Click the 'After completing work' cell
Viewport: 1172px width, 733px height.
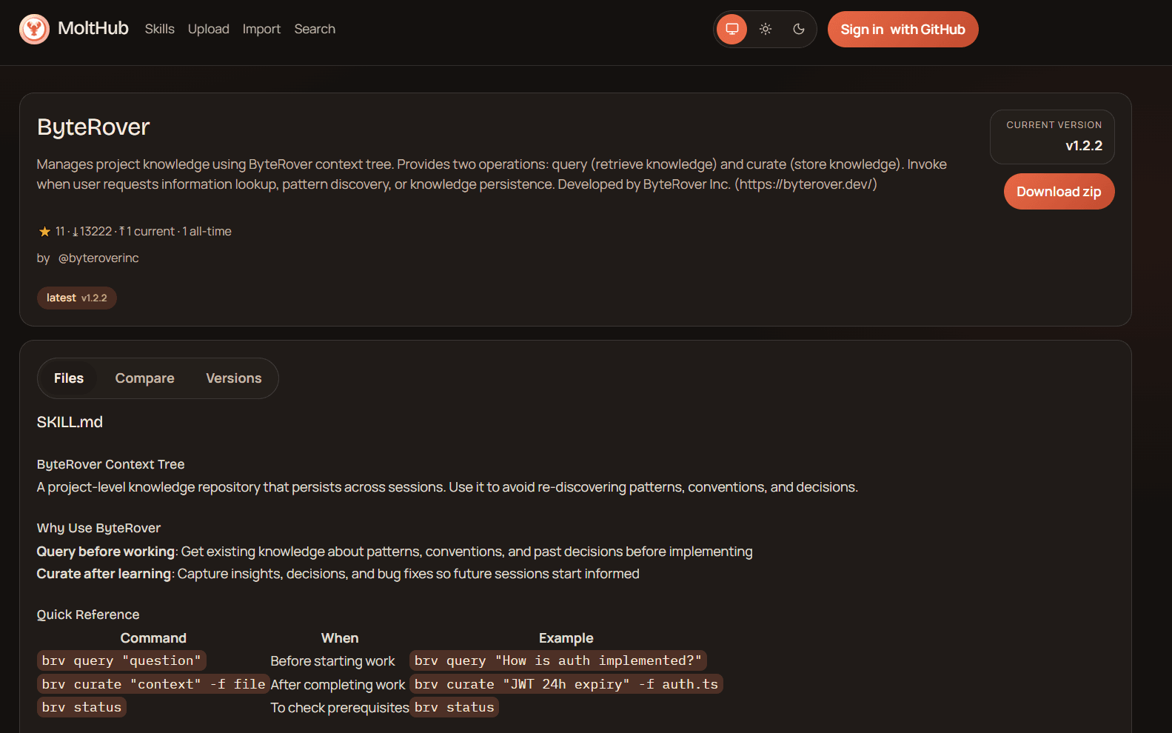tap(338, 685)
